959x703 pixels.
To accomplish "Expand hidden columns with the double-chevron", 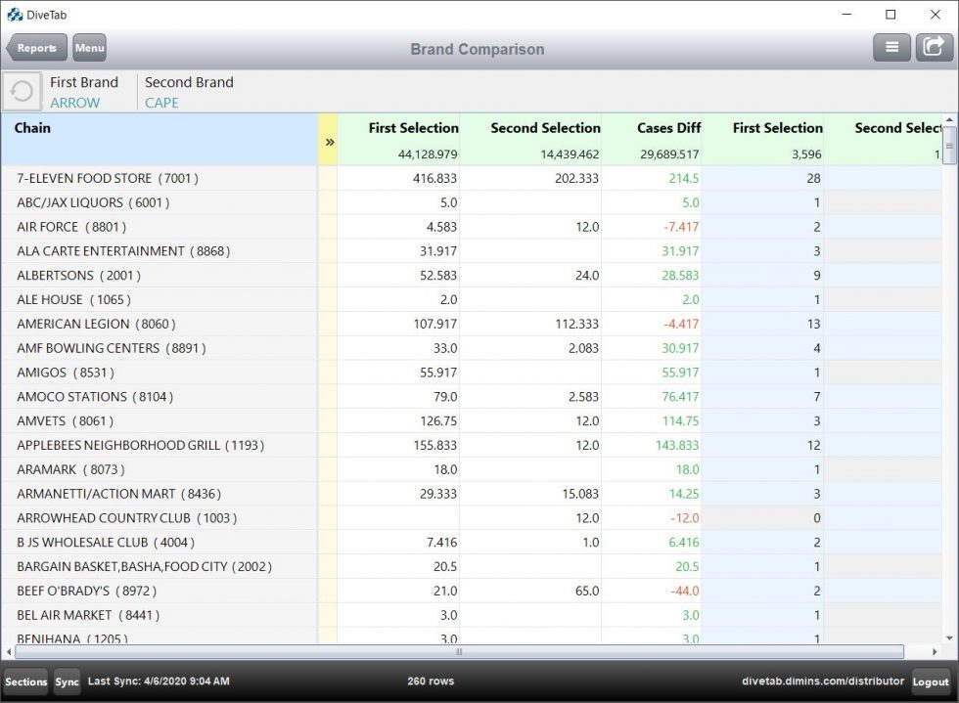I will click(329, 140).
